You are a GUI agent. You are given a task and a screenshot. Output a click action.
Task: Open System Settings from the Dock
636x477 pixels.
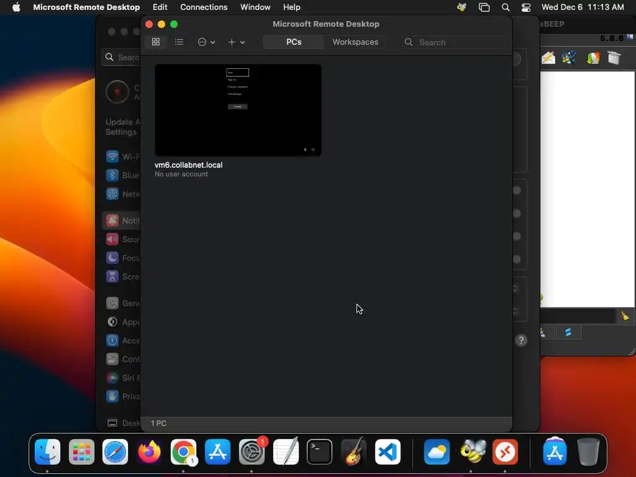click(x=252, y=452)
